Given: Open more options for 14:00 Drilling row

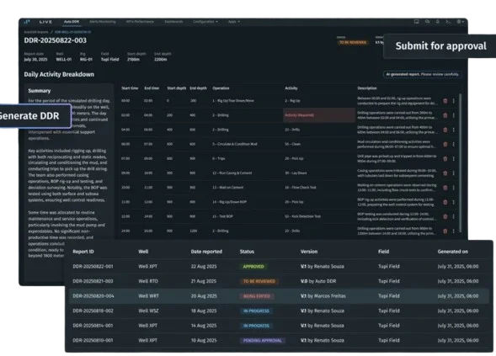Looking at the screenshot, I should (454, 231).
